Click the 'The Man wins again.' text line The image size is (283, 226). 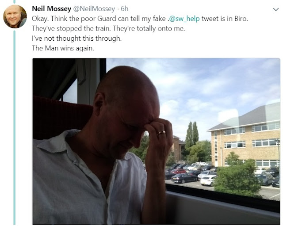coord(63,48)
